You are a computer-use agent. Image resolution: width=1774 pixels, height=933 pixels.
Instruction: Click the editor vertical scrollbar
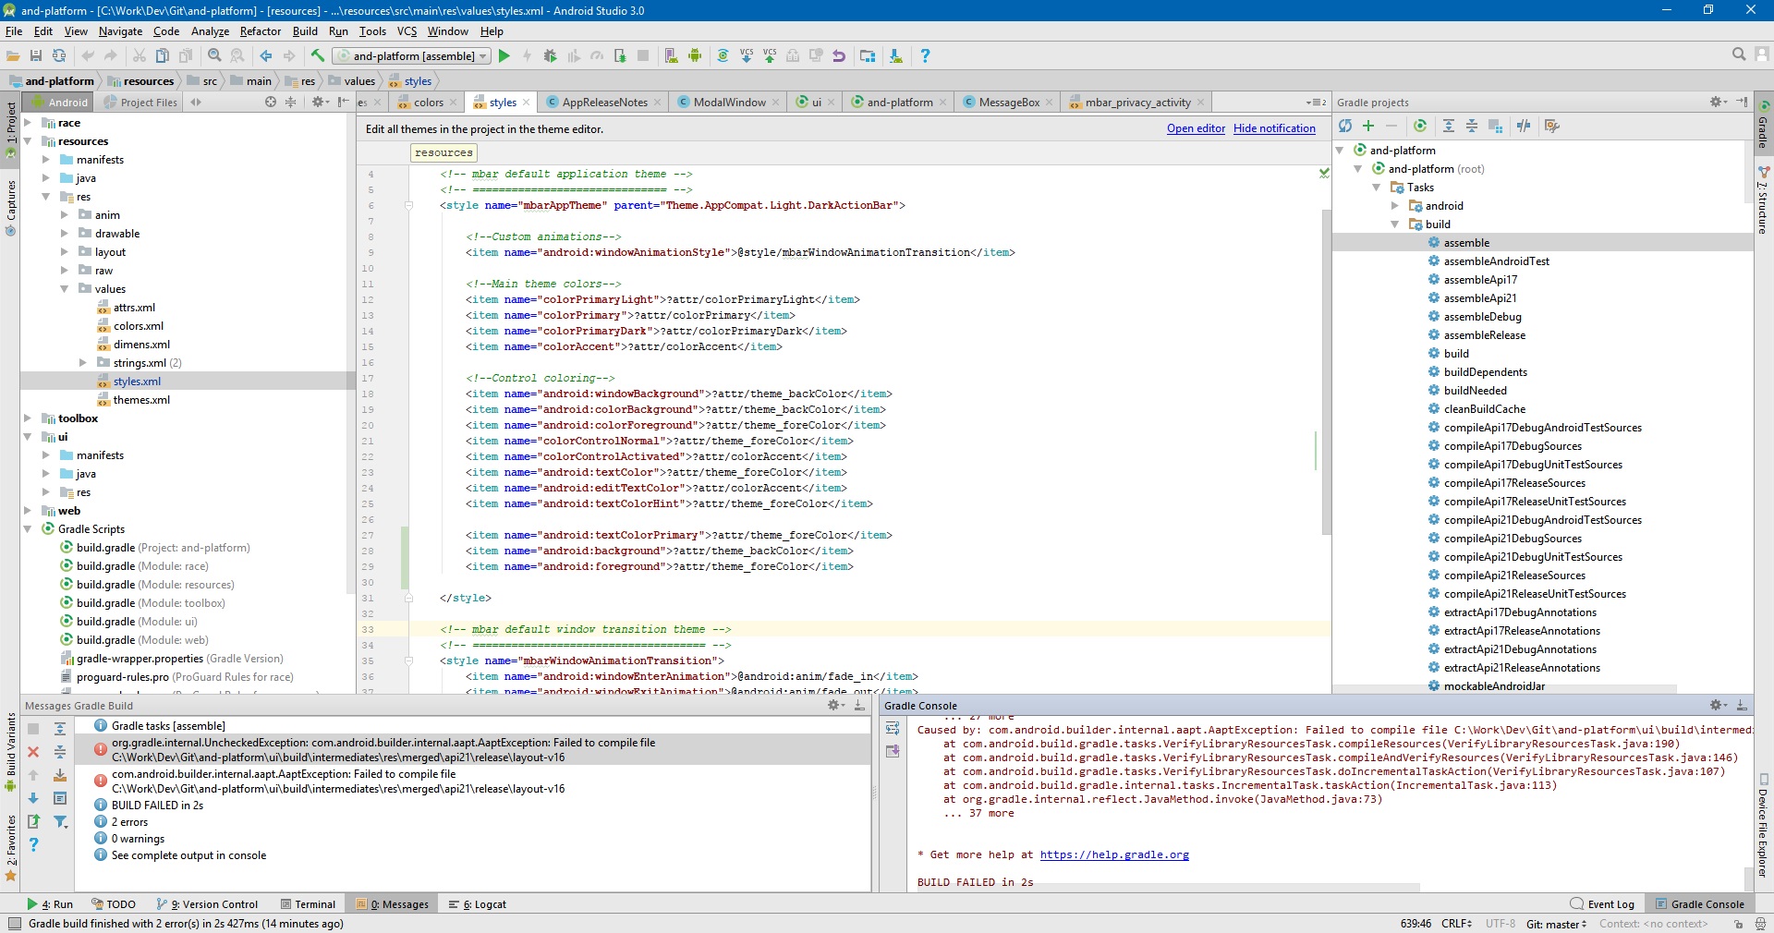1326,370
